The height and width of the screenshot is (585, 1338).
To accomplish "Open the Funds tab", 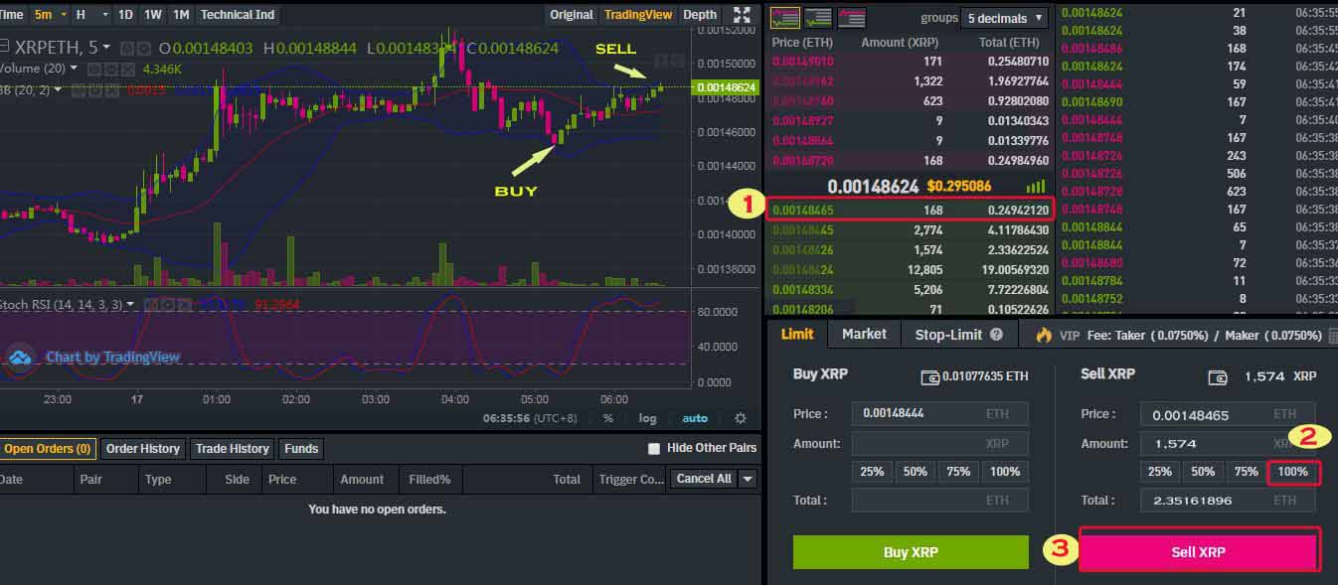I will 301,449.
